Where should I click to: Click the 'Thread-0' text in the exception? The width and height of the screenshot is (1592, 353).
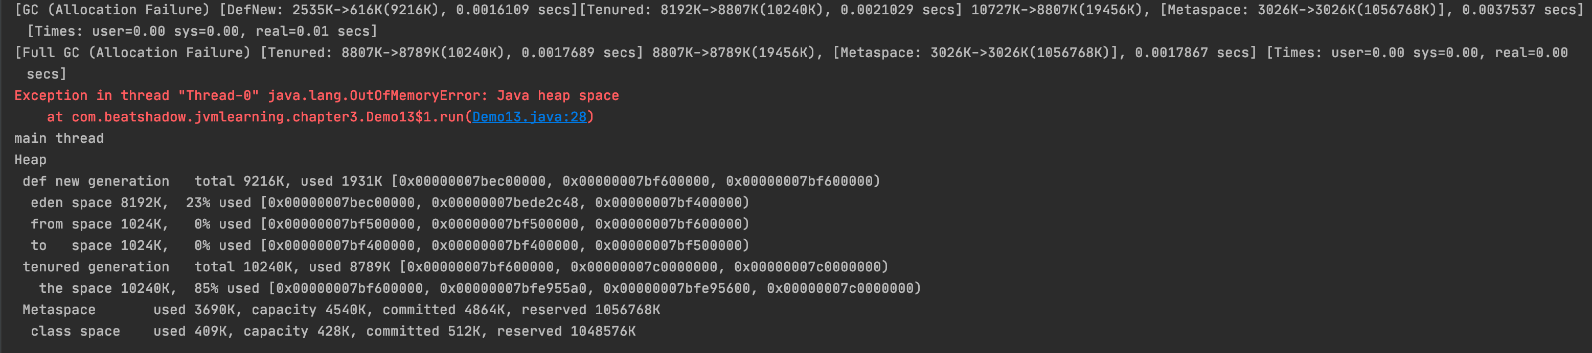pyautogui.click(x=218, y=96)
